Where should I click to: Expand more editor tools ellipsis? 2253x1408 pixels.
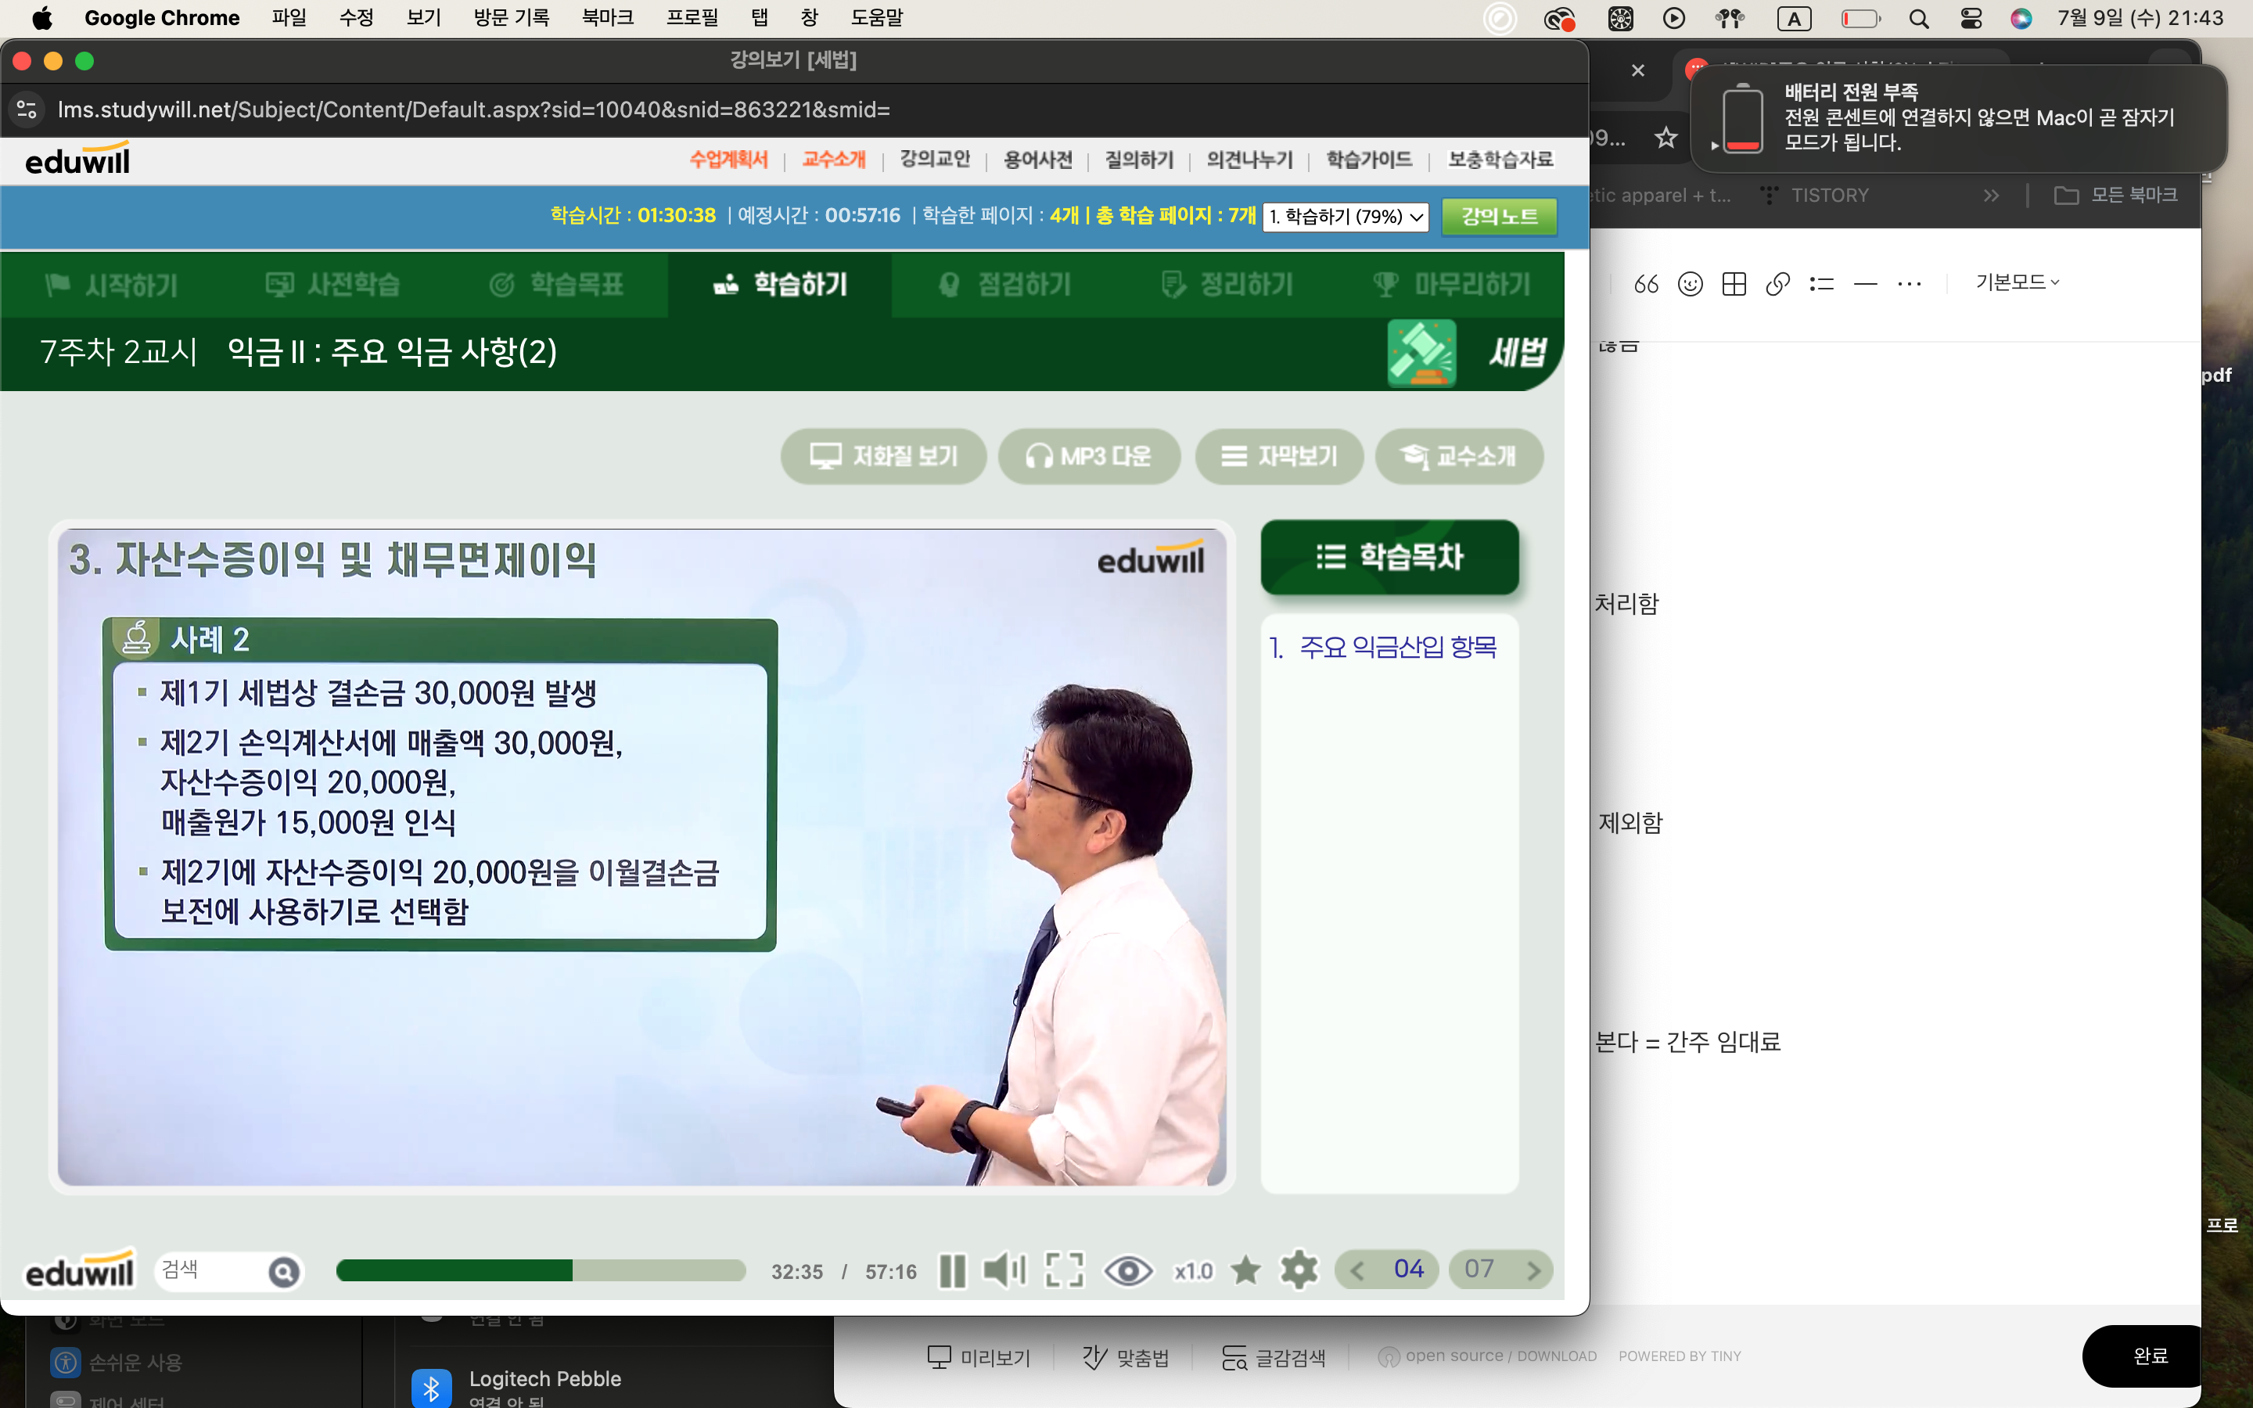(x=1909, y=283)
